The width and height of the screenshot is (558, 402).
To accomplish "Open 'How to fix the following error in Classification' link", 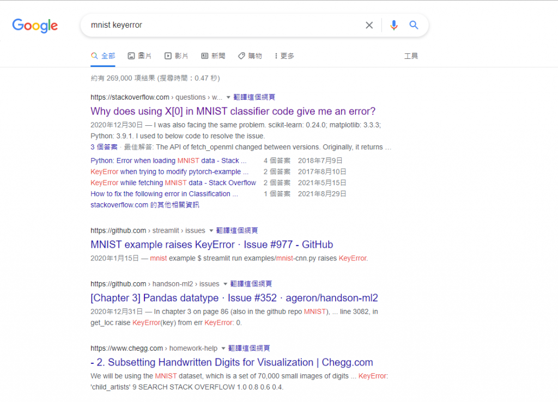I will click(164, 193).
